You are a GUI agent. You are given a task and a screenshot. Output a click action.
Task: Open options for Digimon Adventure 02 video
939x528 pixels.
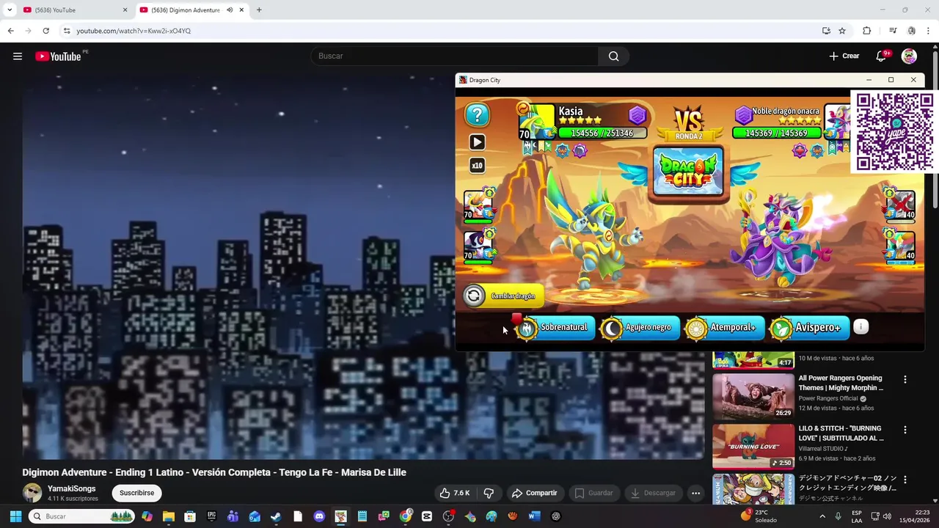(x=905, y=480)
